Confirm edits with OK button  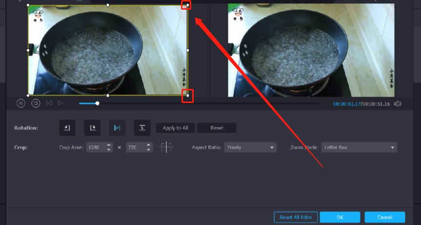point(340,217)
